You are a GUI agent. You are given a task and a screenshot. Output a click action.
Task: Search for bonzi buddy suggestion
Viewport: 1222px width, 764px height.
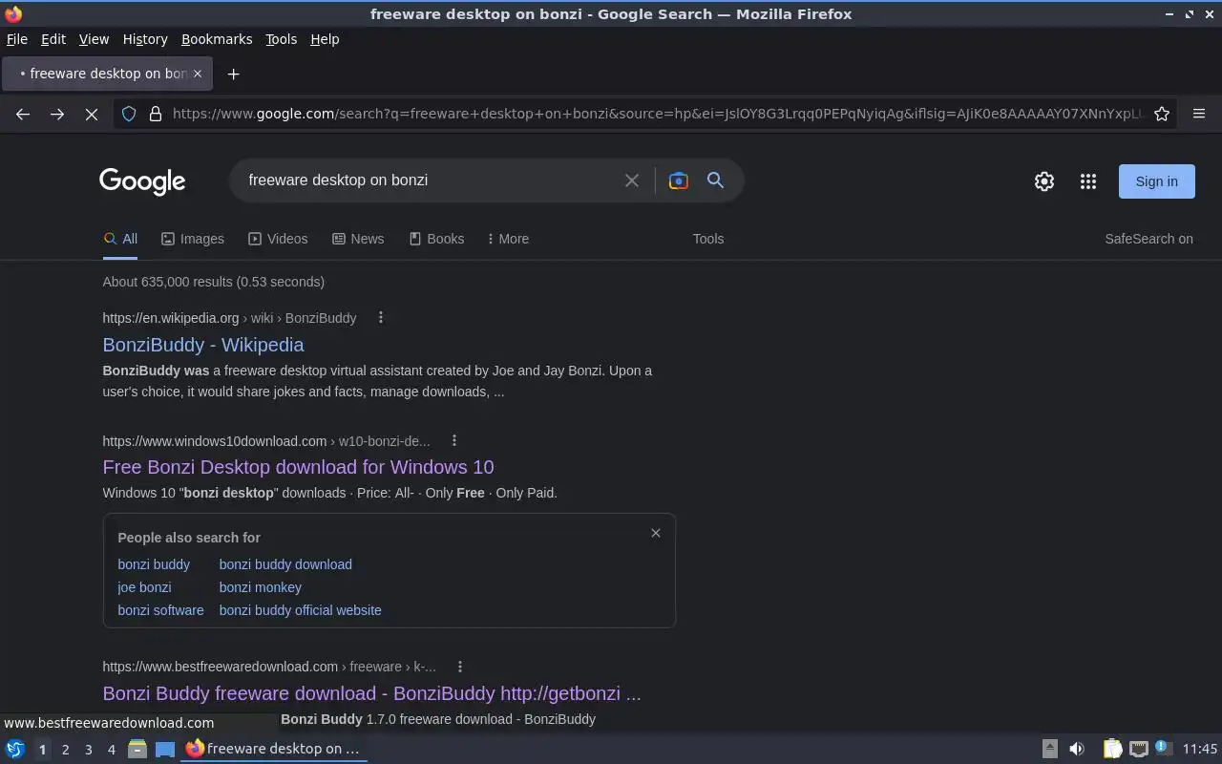click(154, 564)
